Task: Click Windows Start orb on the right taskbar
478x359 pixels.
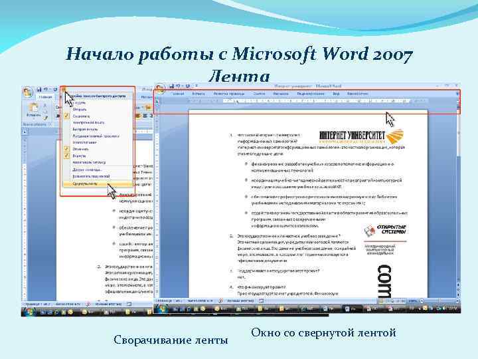Action: [161, 309]
